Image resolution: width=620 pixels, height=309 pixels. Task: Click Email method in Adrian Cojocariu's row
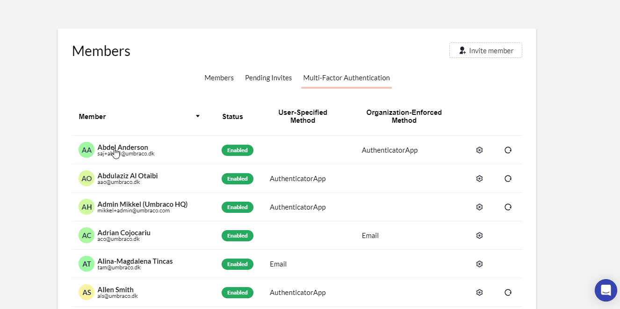370,236
